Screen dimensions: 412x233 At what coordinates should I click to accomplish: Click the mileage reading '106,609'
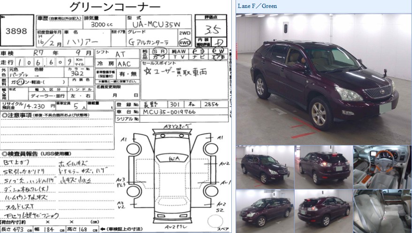pyautogui.click(x=44, y=62)
